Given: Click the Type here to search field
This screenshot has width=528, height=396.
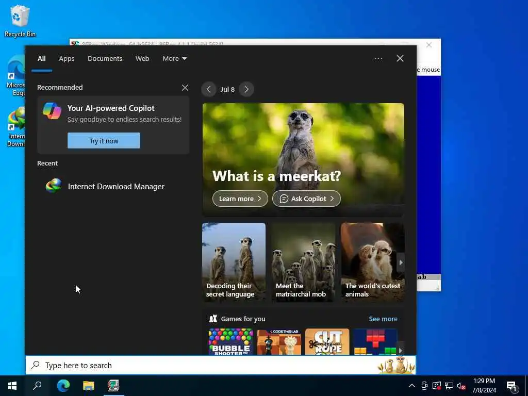Looking at the screenshot, I should click(221, 366).
